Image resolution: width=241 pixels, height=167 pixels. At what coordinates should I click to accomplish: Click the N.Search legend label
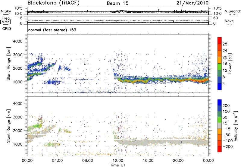pos(233,11)
